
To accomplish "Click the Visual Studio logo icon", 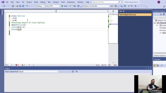I will 3,2.
